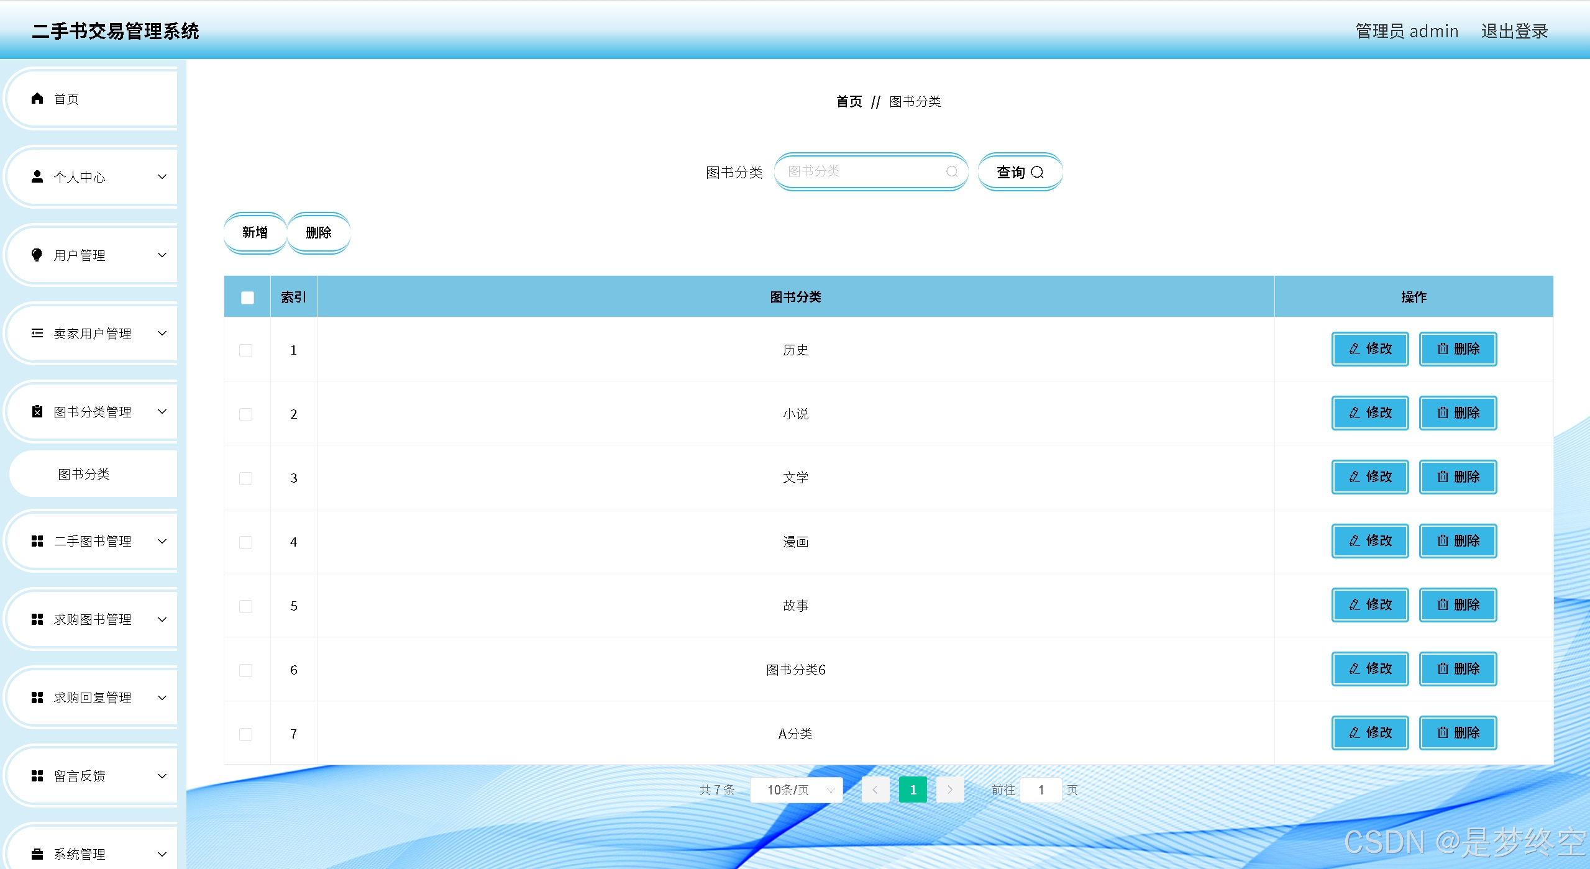
Task: Click the pencil icon in 故事 row
Action: tap(1355, 605)
